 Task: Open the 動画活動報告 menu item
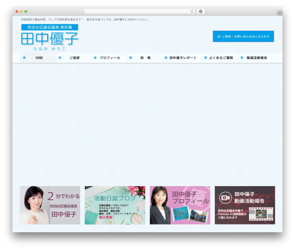(x=257, y=58)
